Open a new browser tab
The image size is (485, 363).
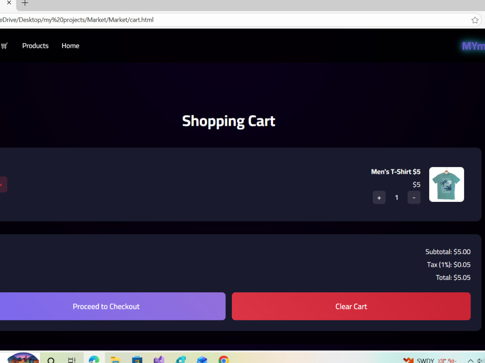(25, 3)
